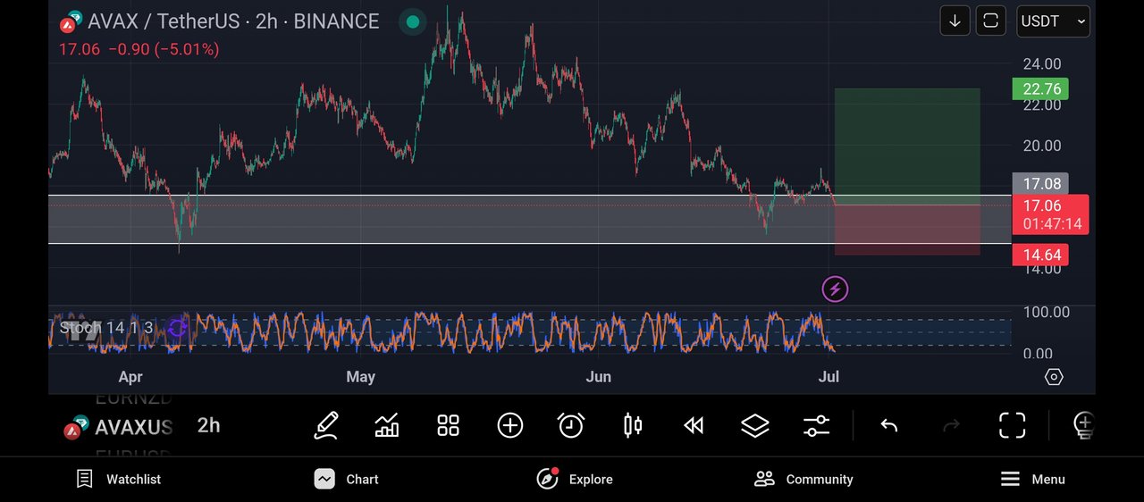Viewport: 1144px width, 502px height.
Task: Open the price scale settings gear
Action: pos(1054,377)
